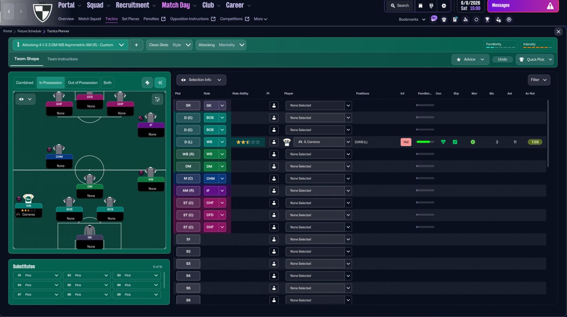Click the Messages warning triangle icon
This screenshot has height=317, width=567.
(x=550, y=6)
